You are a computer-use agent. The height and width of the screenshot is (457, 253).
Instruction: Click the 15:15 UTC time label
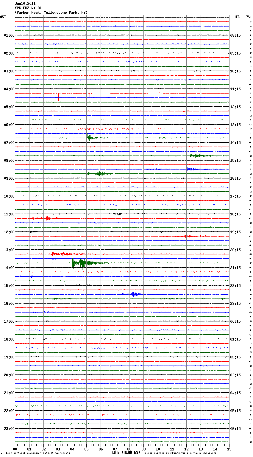235,161
